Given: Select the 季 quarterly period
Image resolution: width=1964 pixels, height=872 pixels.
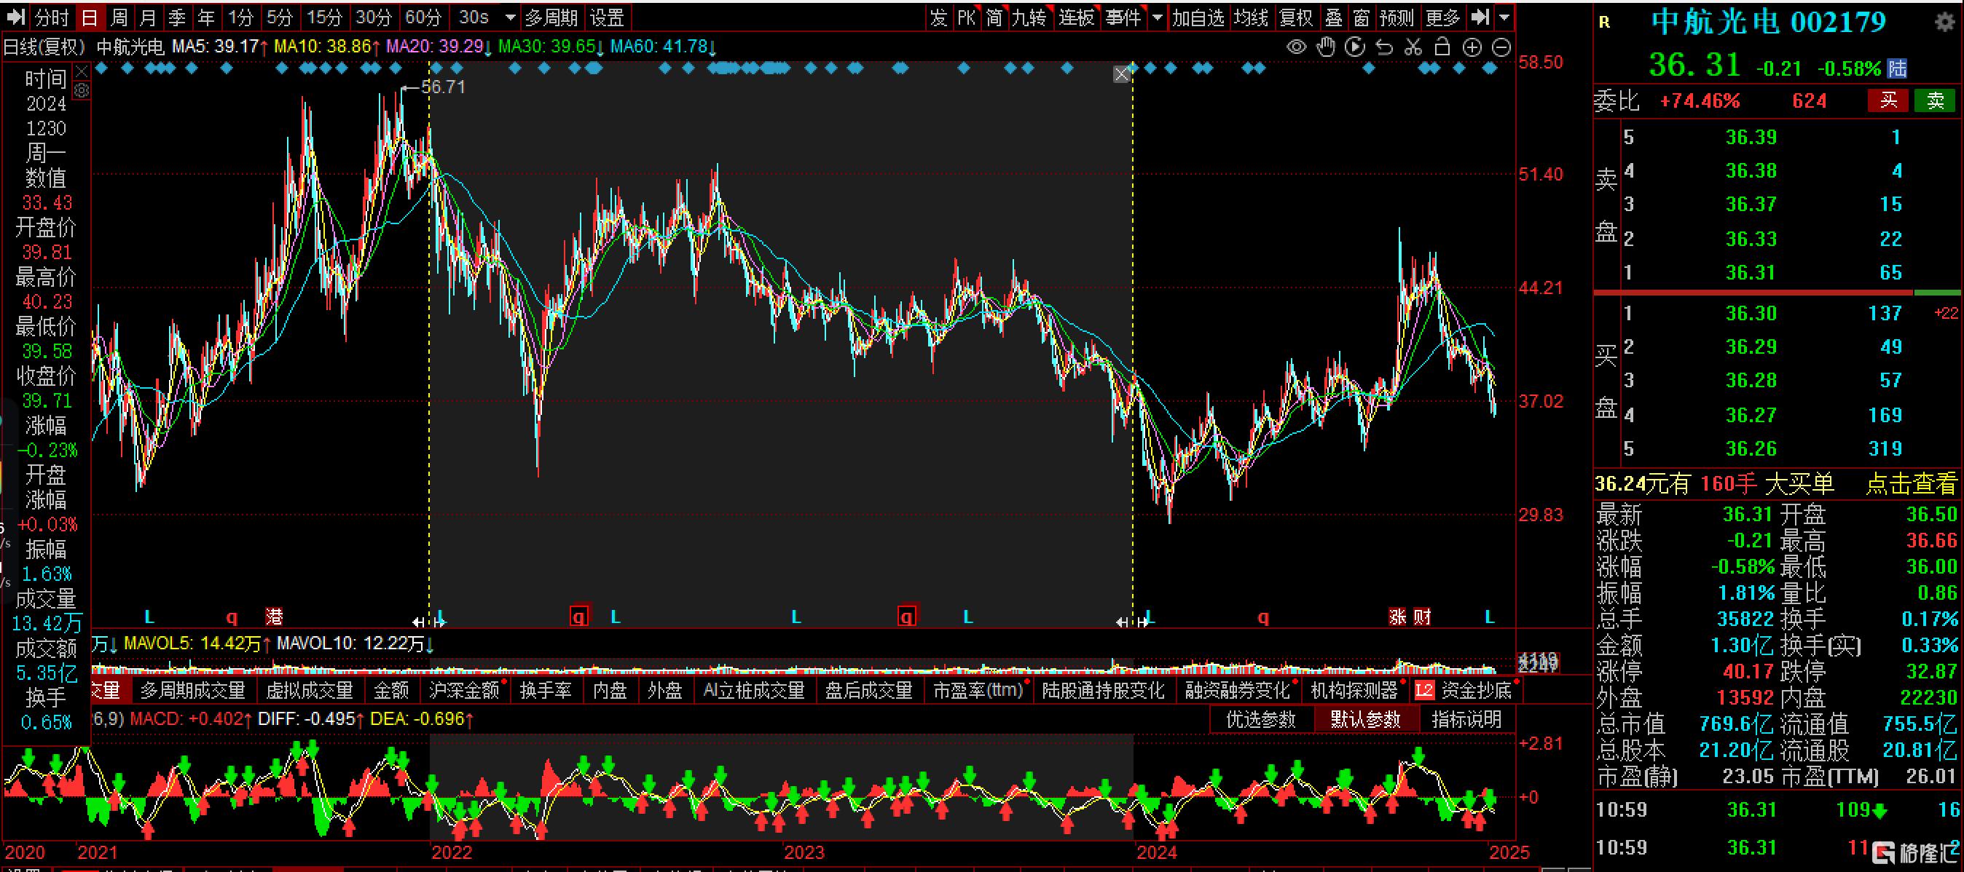Looking at the screenshot, I should 177,17.
